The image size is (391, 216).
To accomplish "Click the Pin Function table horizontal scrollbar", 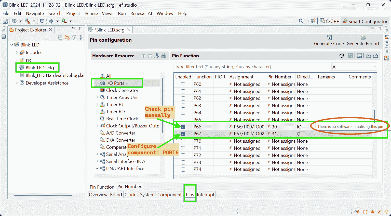I will (264, 176).
